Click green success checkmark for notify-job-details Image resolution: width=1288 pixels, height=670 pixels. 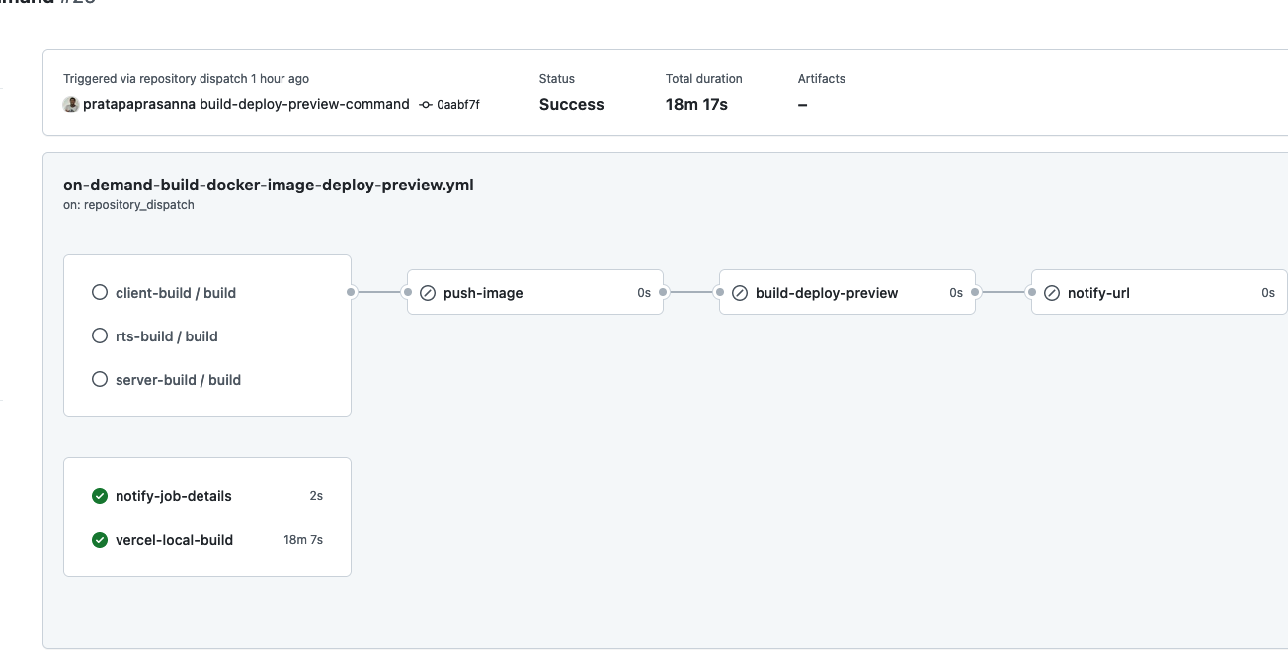100,496
